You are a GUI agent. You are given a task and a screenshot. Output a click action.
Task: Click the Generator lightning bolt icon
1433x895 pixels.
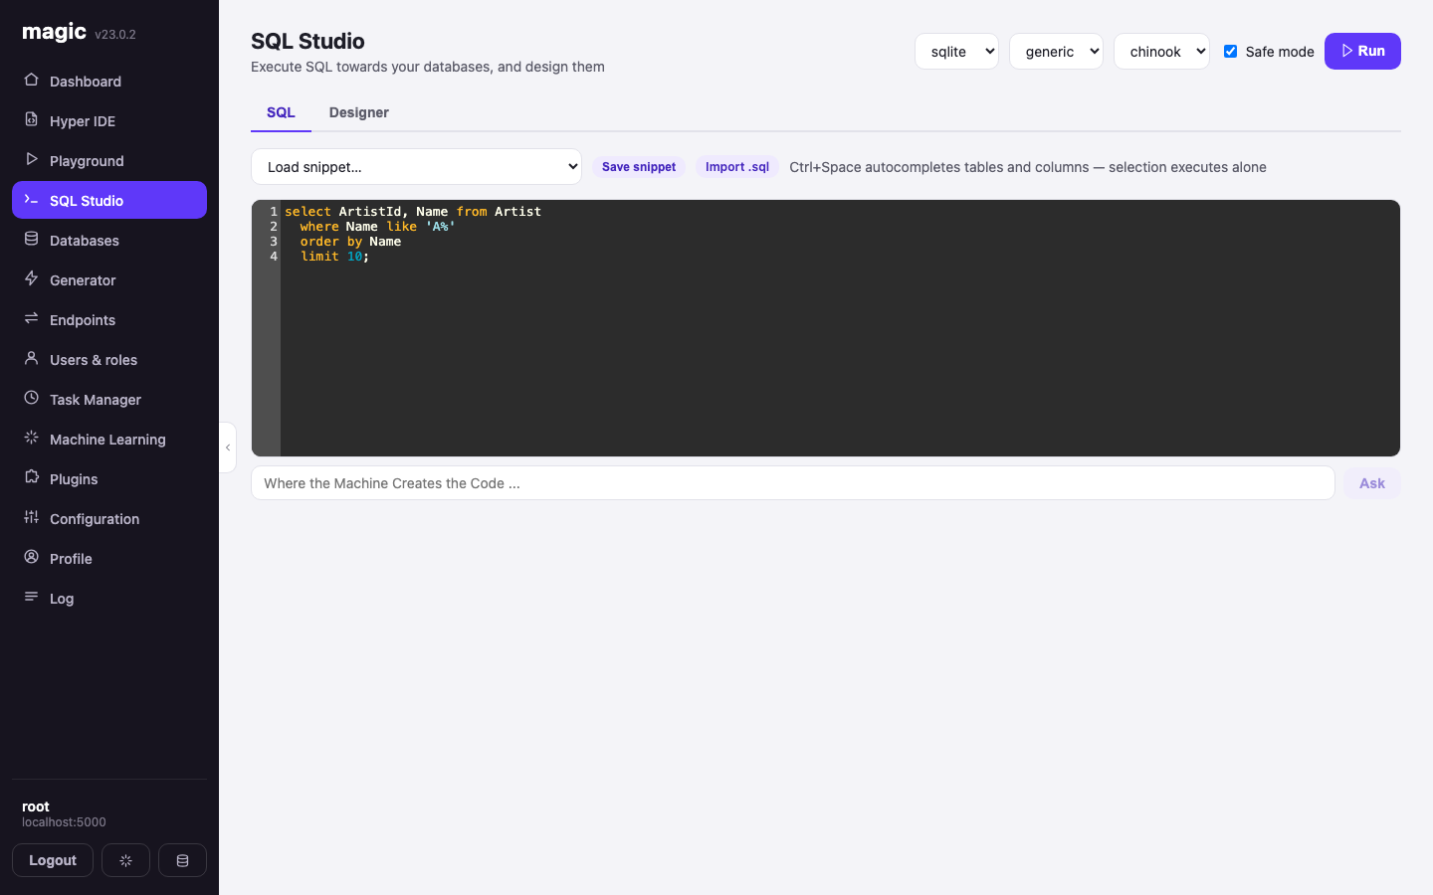31,278
